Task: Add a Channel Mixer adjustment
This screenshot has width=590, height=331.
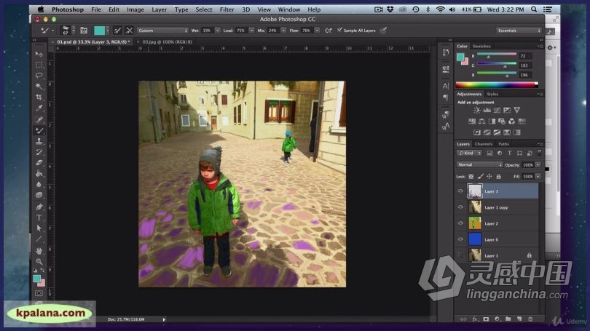Action: pyautogui.click(x=512, y=121)
